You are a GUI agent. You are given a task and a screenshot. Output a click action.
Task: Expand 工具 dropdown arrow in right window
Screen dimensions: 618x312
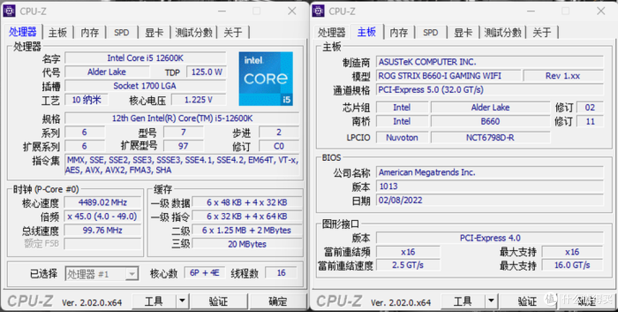[x=491, y=302]
